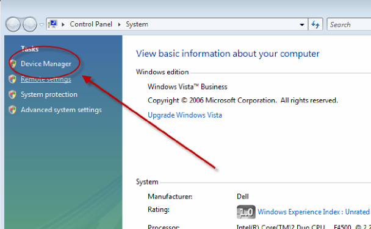The height and width of the screenshot is (229, 371).
Task: Open the recent pages dropdown arrow
Action: pyautogui.click(x=41, y=24)
